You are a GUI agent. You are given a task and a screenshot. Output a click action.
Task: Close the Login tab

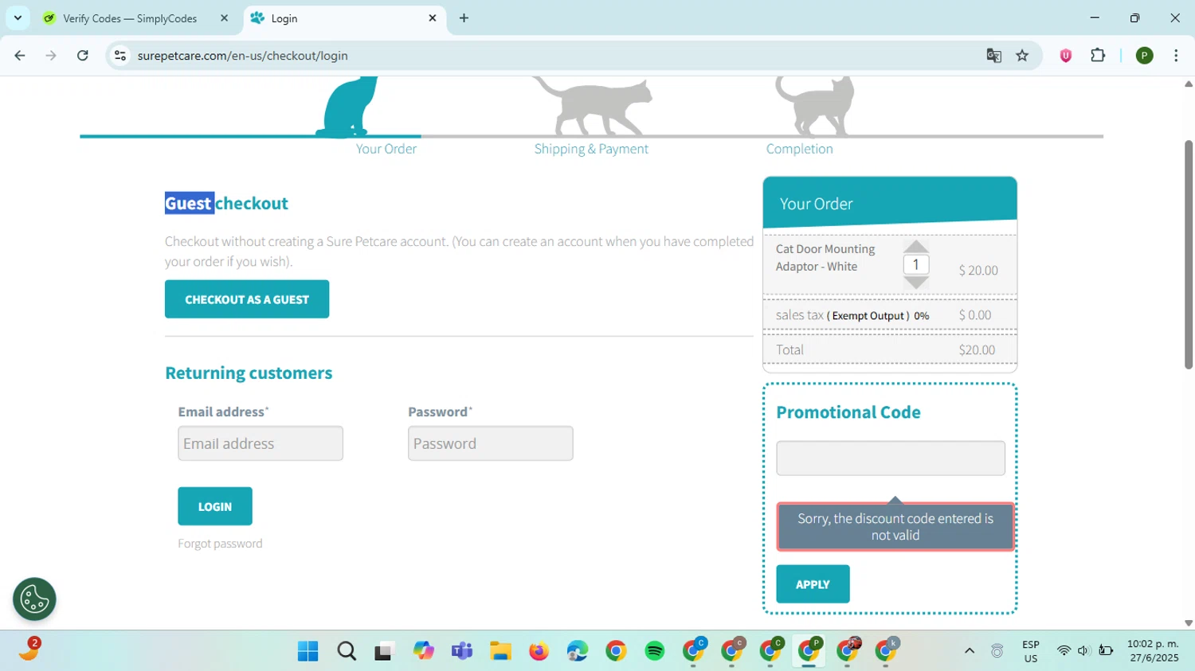coord(433,18)
